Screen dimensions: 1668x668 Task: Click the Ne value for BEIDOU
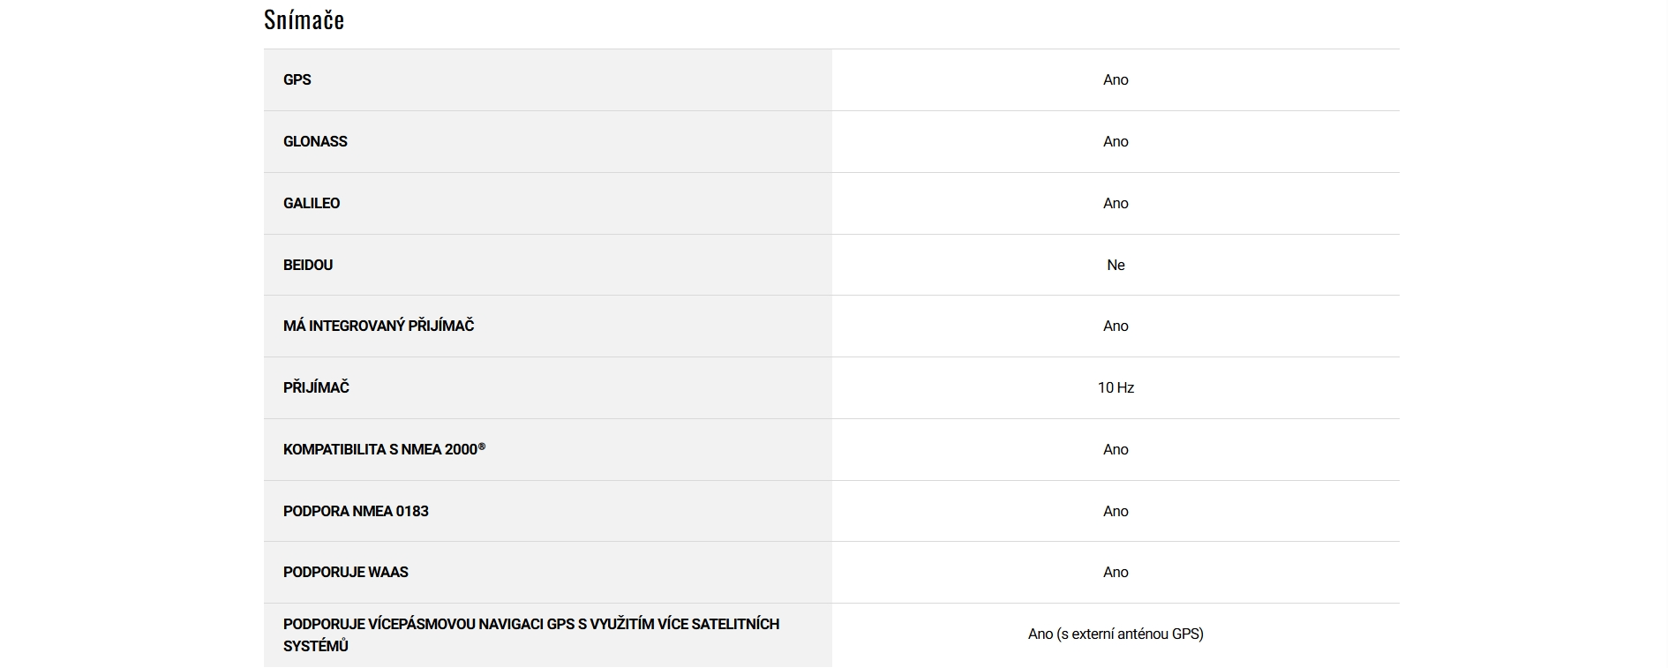tap(1116, 265)
